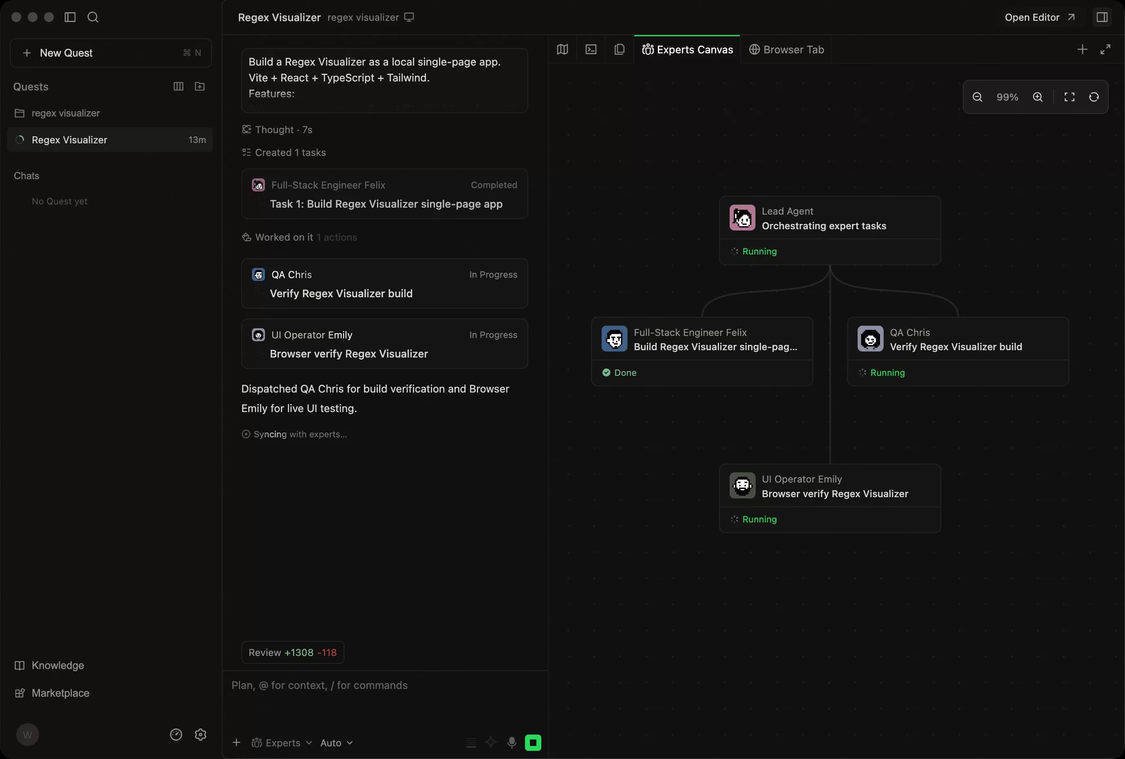This screenshot has height=759, width=1125.
Task: Open Review +1308 -118 changes
Action: tap(292, 652)
